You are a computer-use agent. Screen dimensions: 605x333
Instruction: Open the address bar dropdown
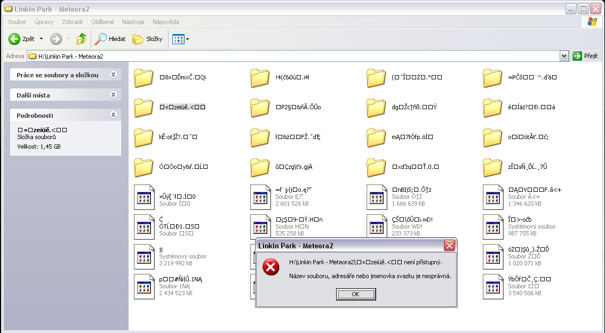pyautogui.click(x=564, y=56)
